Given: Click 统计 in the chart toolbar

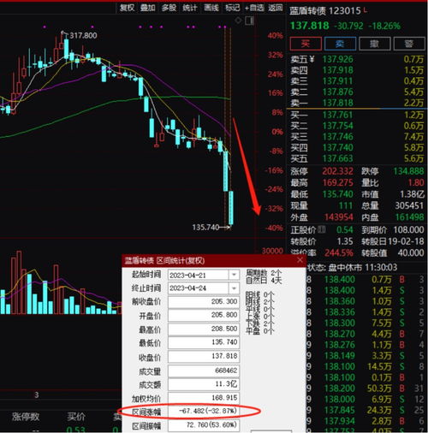Looking at the screenshot, I should point(190,8).
